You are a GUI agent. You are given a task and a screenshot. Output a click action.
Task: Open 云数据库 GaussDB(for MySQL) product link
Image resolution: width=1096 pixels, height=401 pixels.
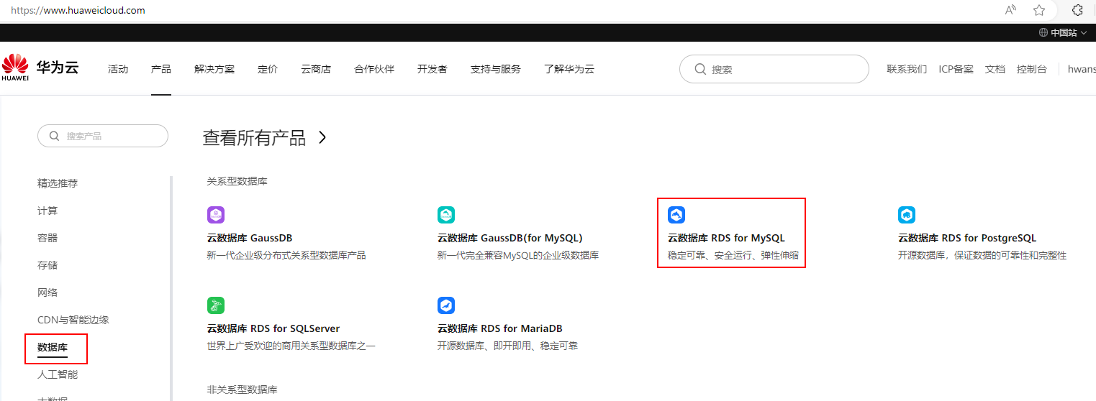point(510,238)
